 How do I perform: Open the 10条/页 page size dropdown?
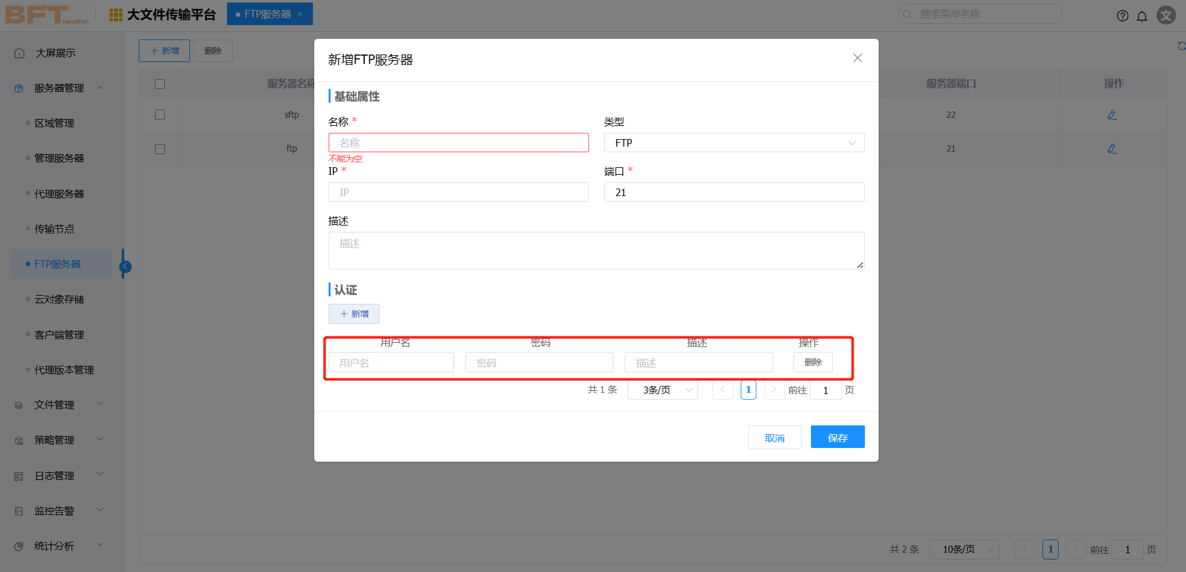964,549
